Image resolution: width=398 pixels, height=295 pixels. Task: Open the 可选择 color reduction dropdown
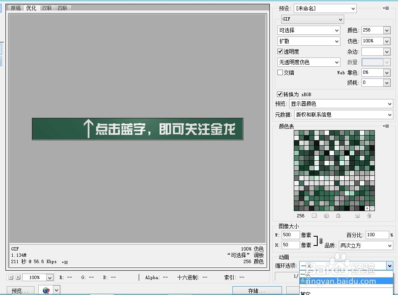pyautogui.click(x=308, y=30)
